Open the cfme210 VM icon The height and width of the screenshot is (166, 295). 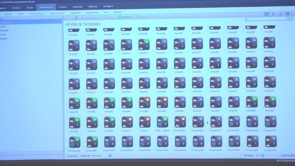pyautogui.click(x=126, y=45)
